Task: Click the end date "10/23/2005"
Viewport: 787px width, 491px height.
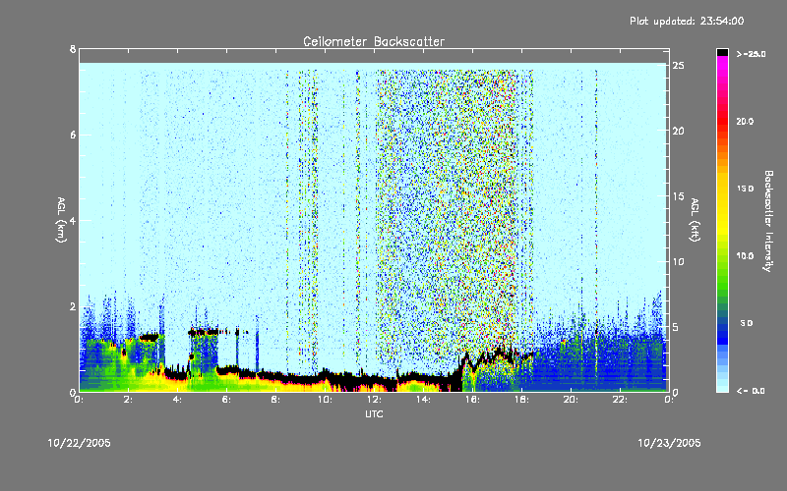Action: (x=669, y=443)
